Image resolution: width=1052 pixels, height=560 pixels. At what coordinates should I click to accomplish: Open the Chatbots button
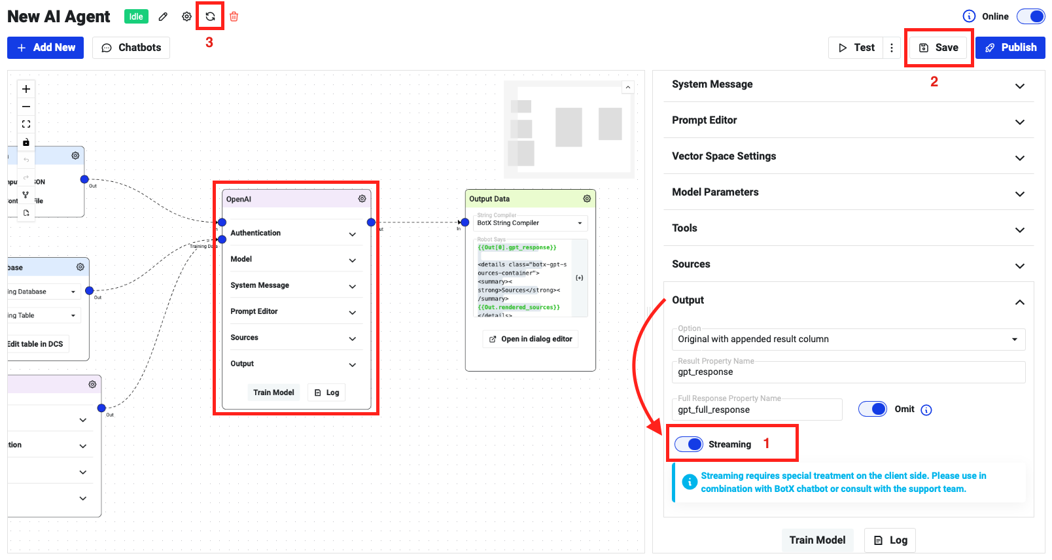pos(131,48)
